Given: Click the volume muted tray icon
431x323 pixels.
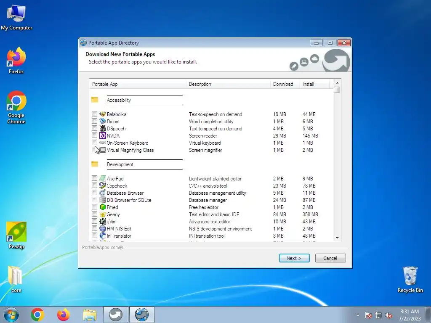Looking at the screenshot, I should [x=388, y=315].
